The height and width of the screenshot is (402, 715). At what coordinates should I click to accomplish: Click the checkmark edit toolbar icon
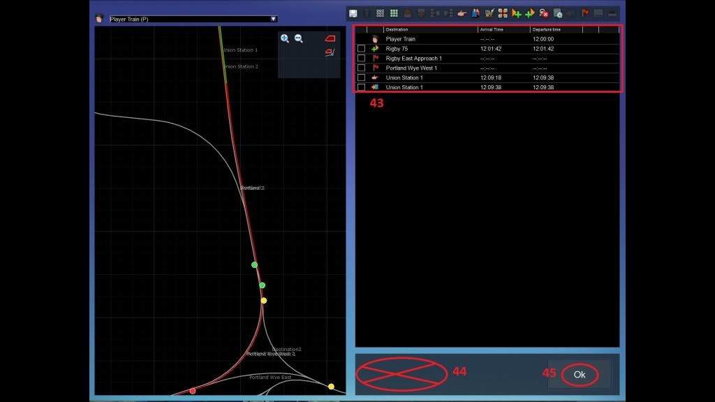[x=489, y=13]
